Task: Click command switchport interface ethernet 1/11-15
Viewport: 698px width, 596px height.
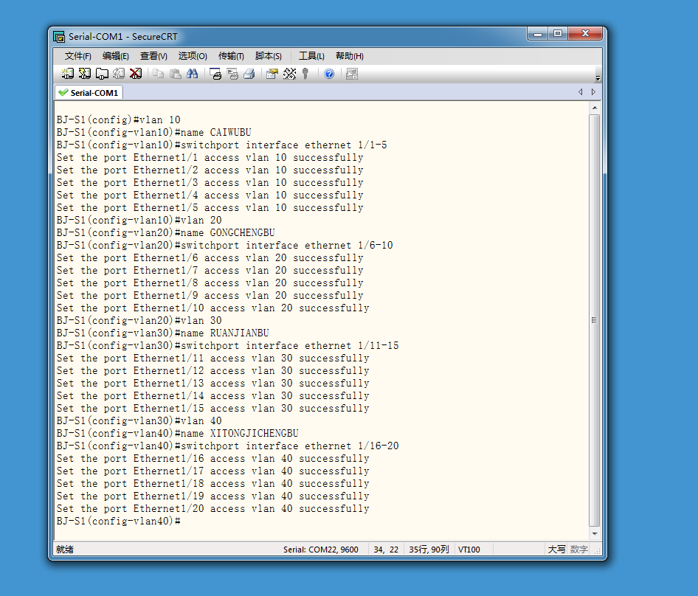Action: [x=290, y=346]
